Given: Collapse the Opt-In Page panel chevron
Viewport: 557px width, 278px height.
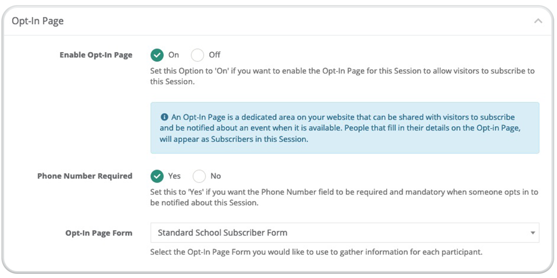Looking at the screenshot, I should [538, 21].
